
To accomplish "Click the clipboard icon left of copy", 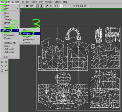I will click(x=27, y=6).
